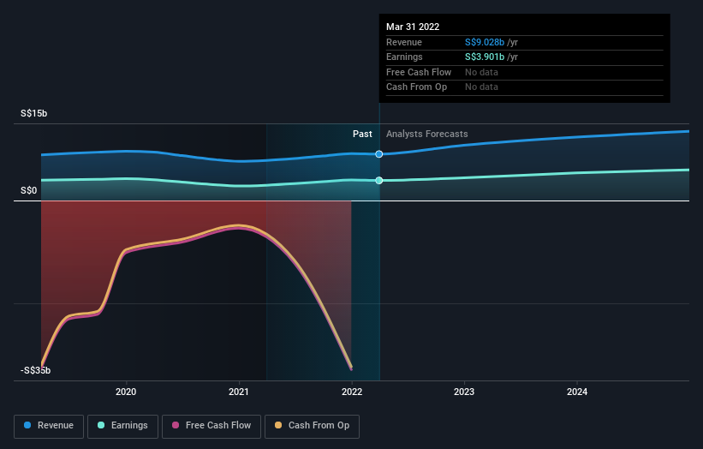
Task: Click the 2023 x-axis year label
Action: [x=464, y=392]
